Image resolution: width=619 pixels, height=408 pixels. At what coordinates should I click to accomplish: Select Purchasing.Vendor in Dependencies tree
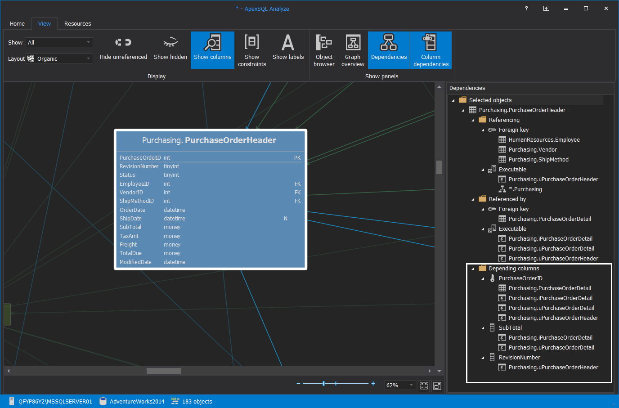click(532, 150)
